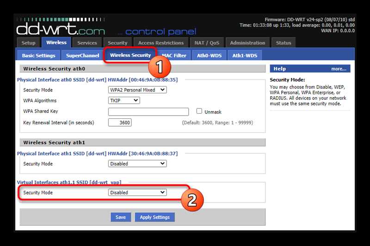370x246 pixels.
Task: Select the Wireless Security sub-tab
Action: click(130, 55)
